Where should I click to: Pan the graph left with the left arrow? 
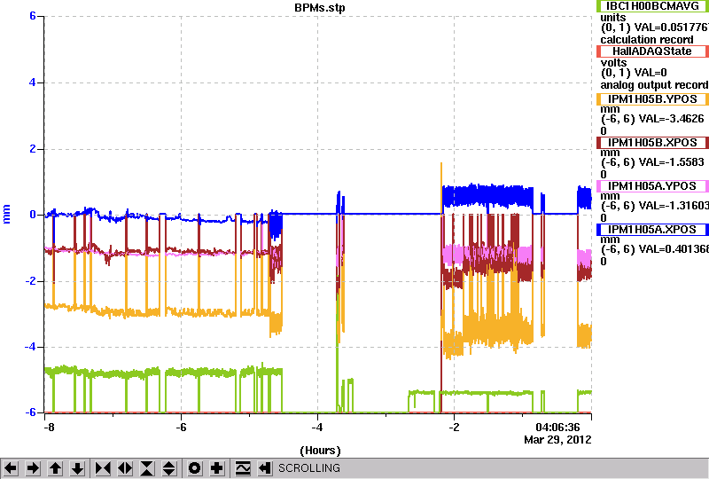[11, 468]
